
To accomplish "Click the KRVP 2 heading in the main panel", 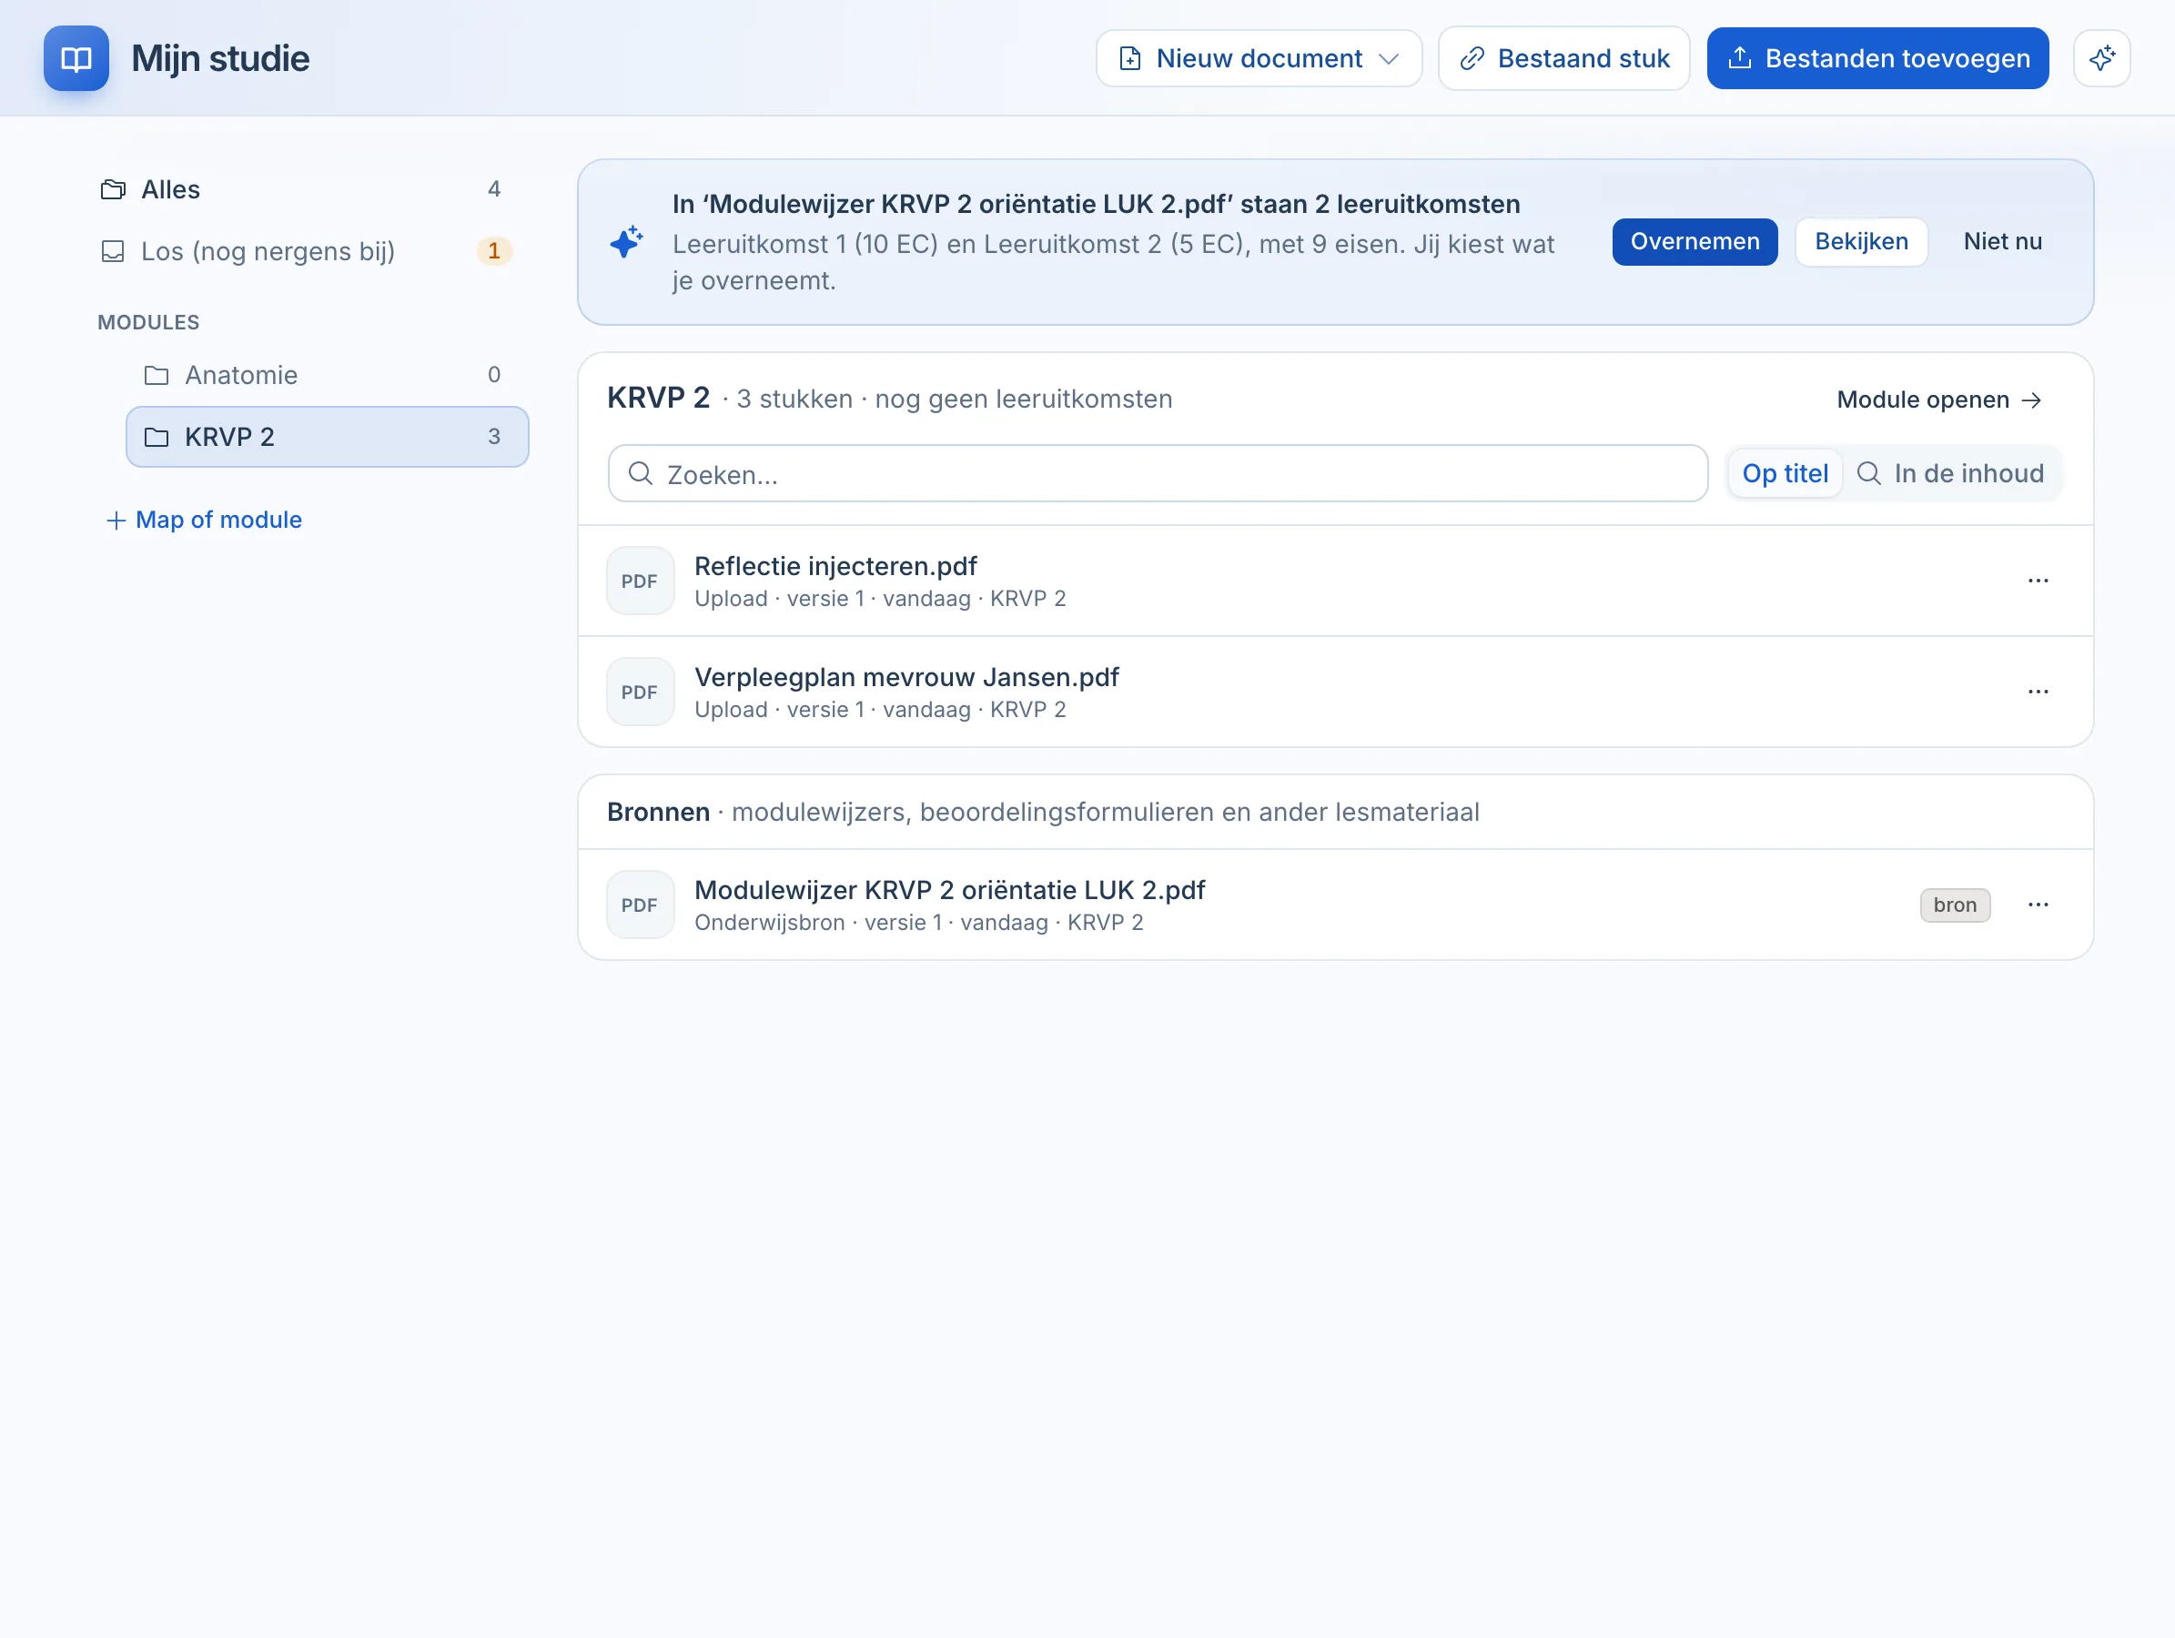I will pos(658,399).
